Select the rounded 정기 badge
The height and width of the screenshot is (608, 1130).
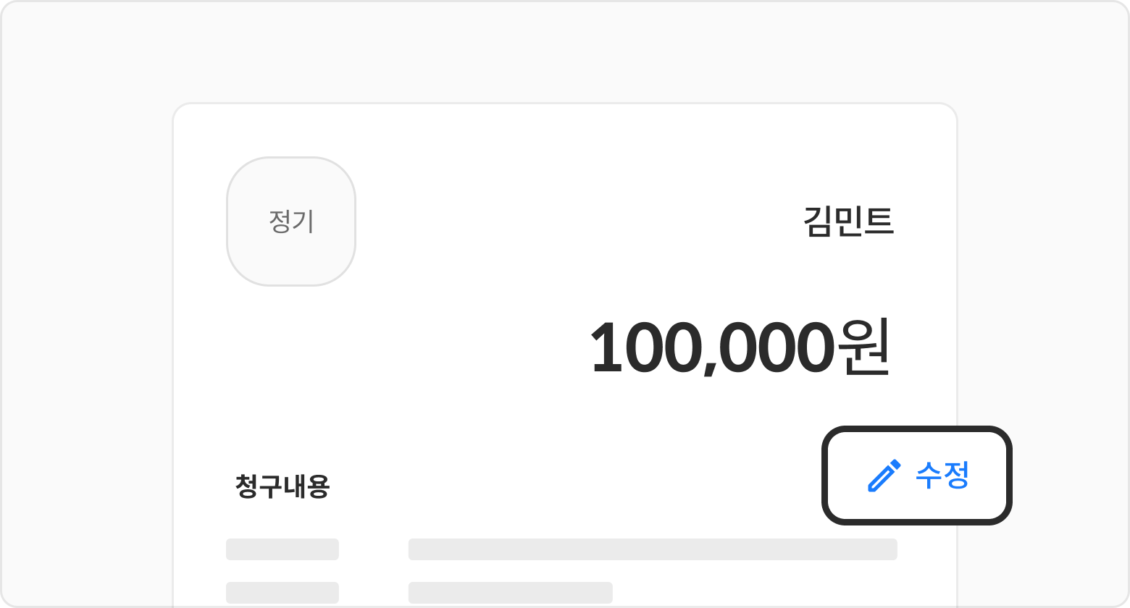tap(290, 221)
